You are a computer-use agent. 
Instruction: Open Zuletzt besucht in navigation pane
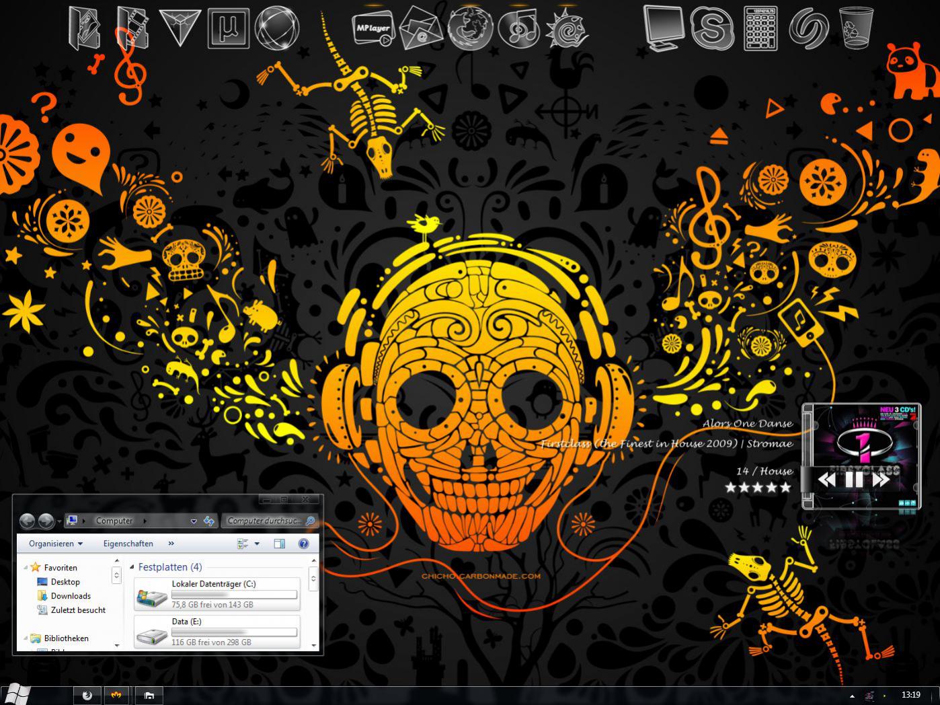click(78, 610)
